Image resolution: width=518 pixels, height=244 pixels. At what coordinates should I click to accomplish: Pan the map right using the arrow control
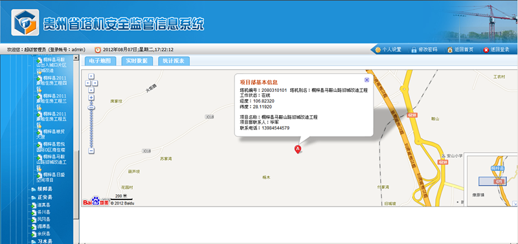[x=95, y=83]
